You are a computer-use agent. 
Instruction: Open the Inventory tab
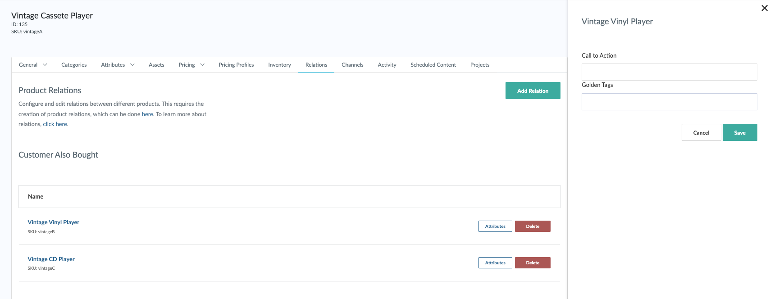279,65
